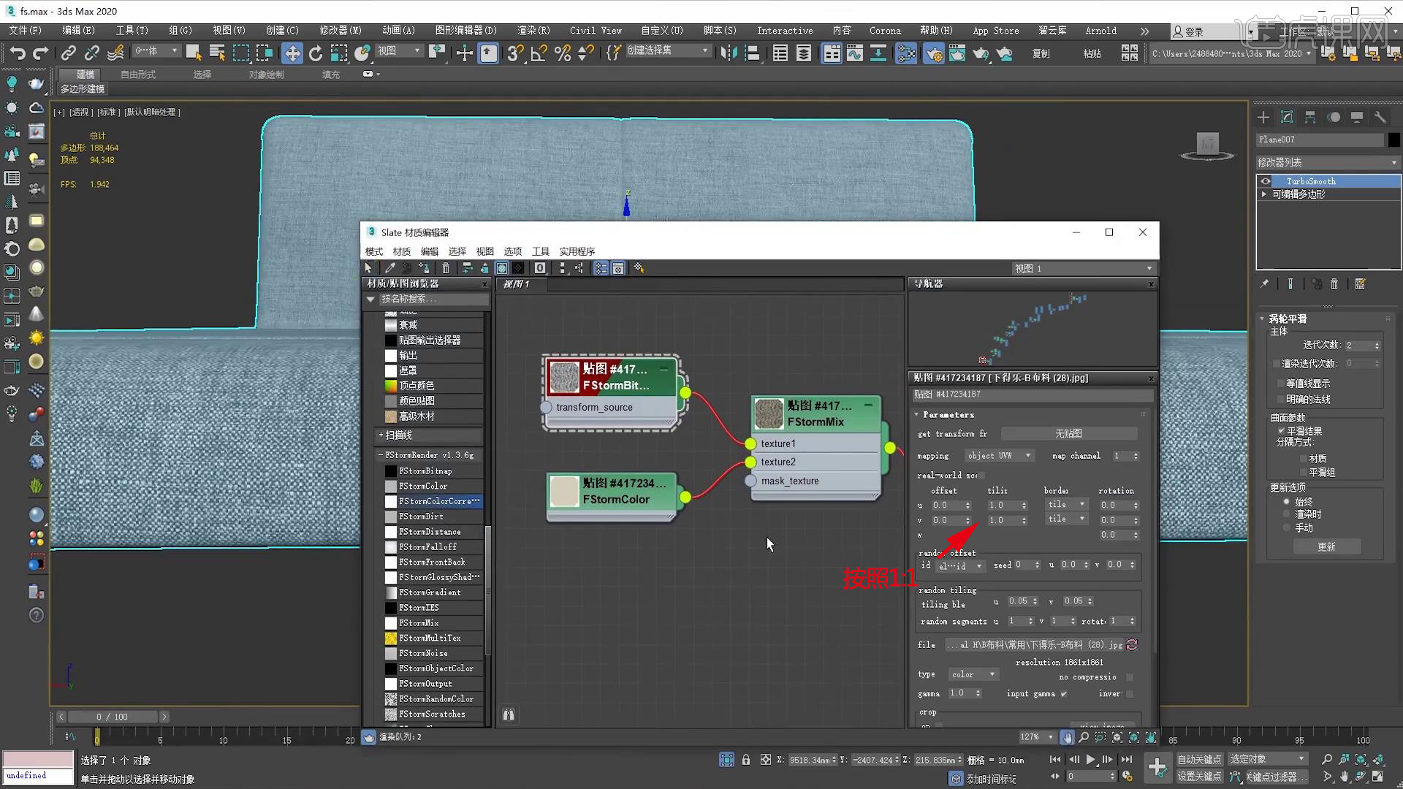Select the FStormMix material in the browser list
The image size is (1403, 789).
coord(420,622)
